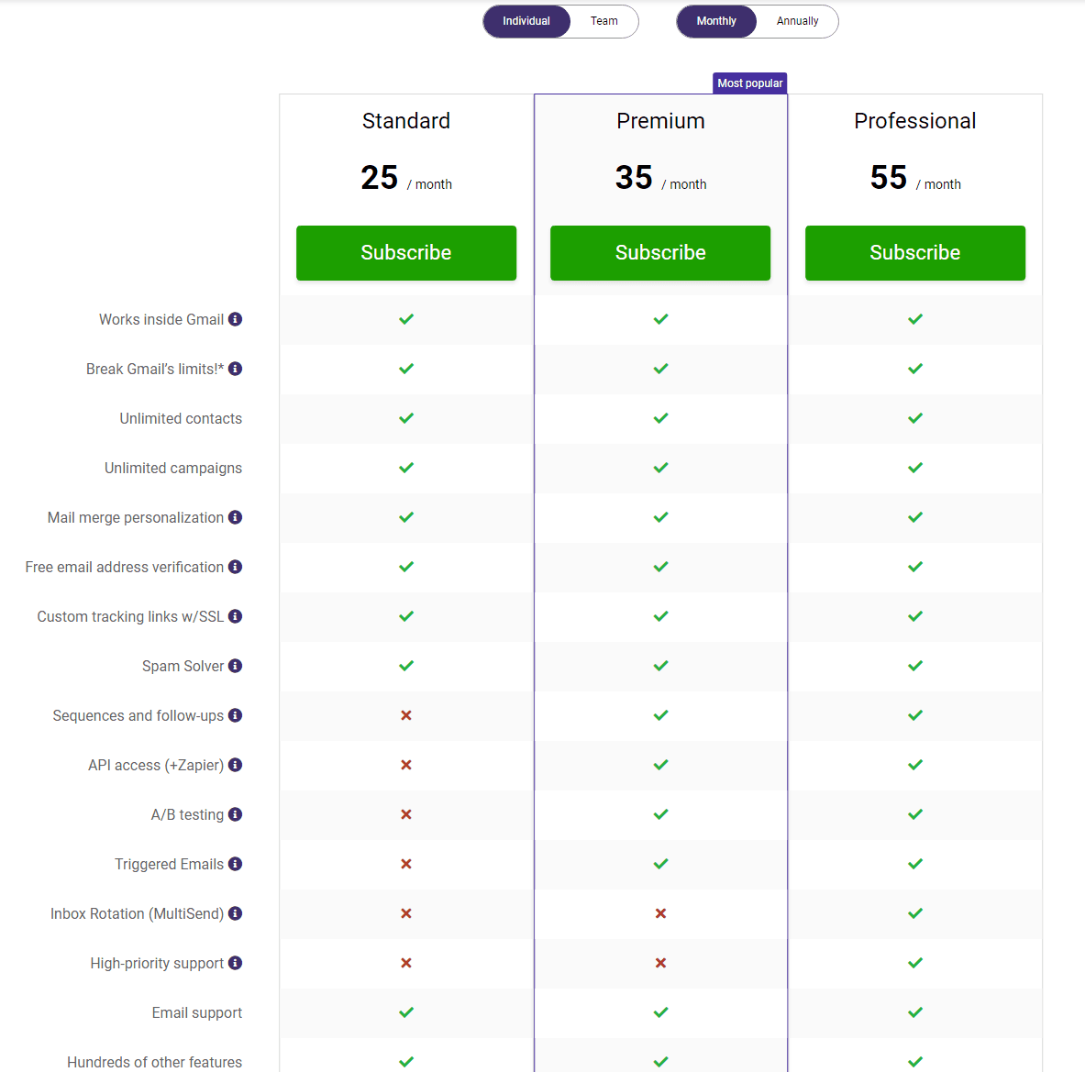Open info for Sequences and follow-ups
Viewport: 1085px width, 1072px height.
pyautogui.click(x=236, y=715)
